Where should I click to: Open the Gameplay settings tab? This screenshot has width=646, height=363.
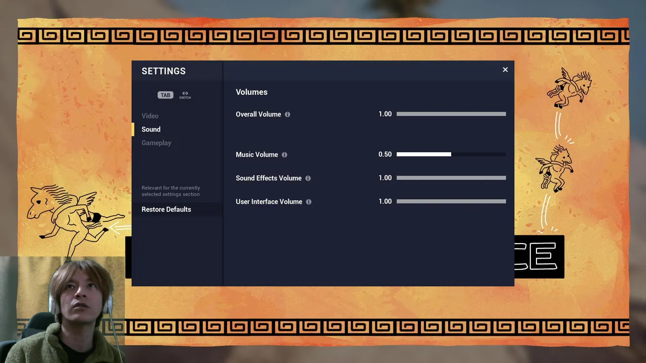tap(156, 143)
